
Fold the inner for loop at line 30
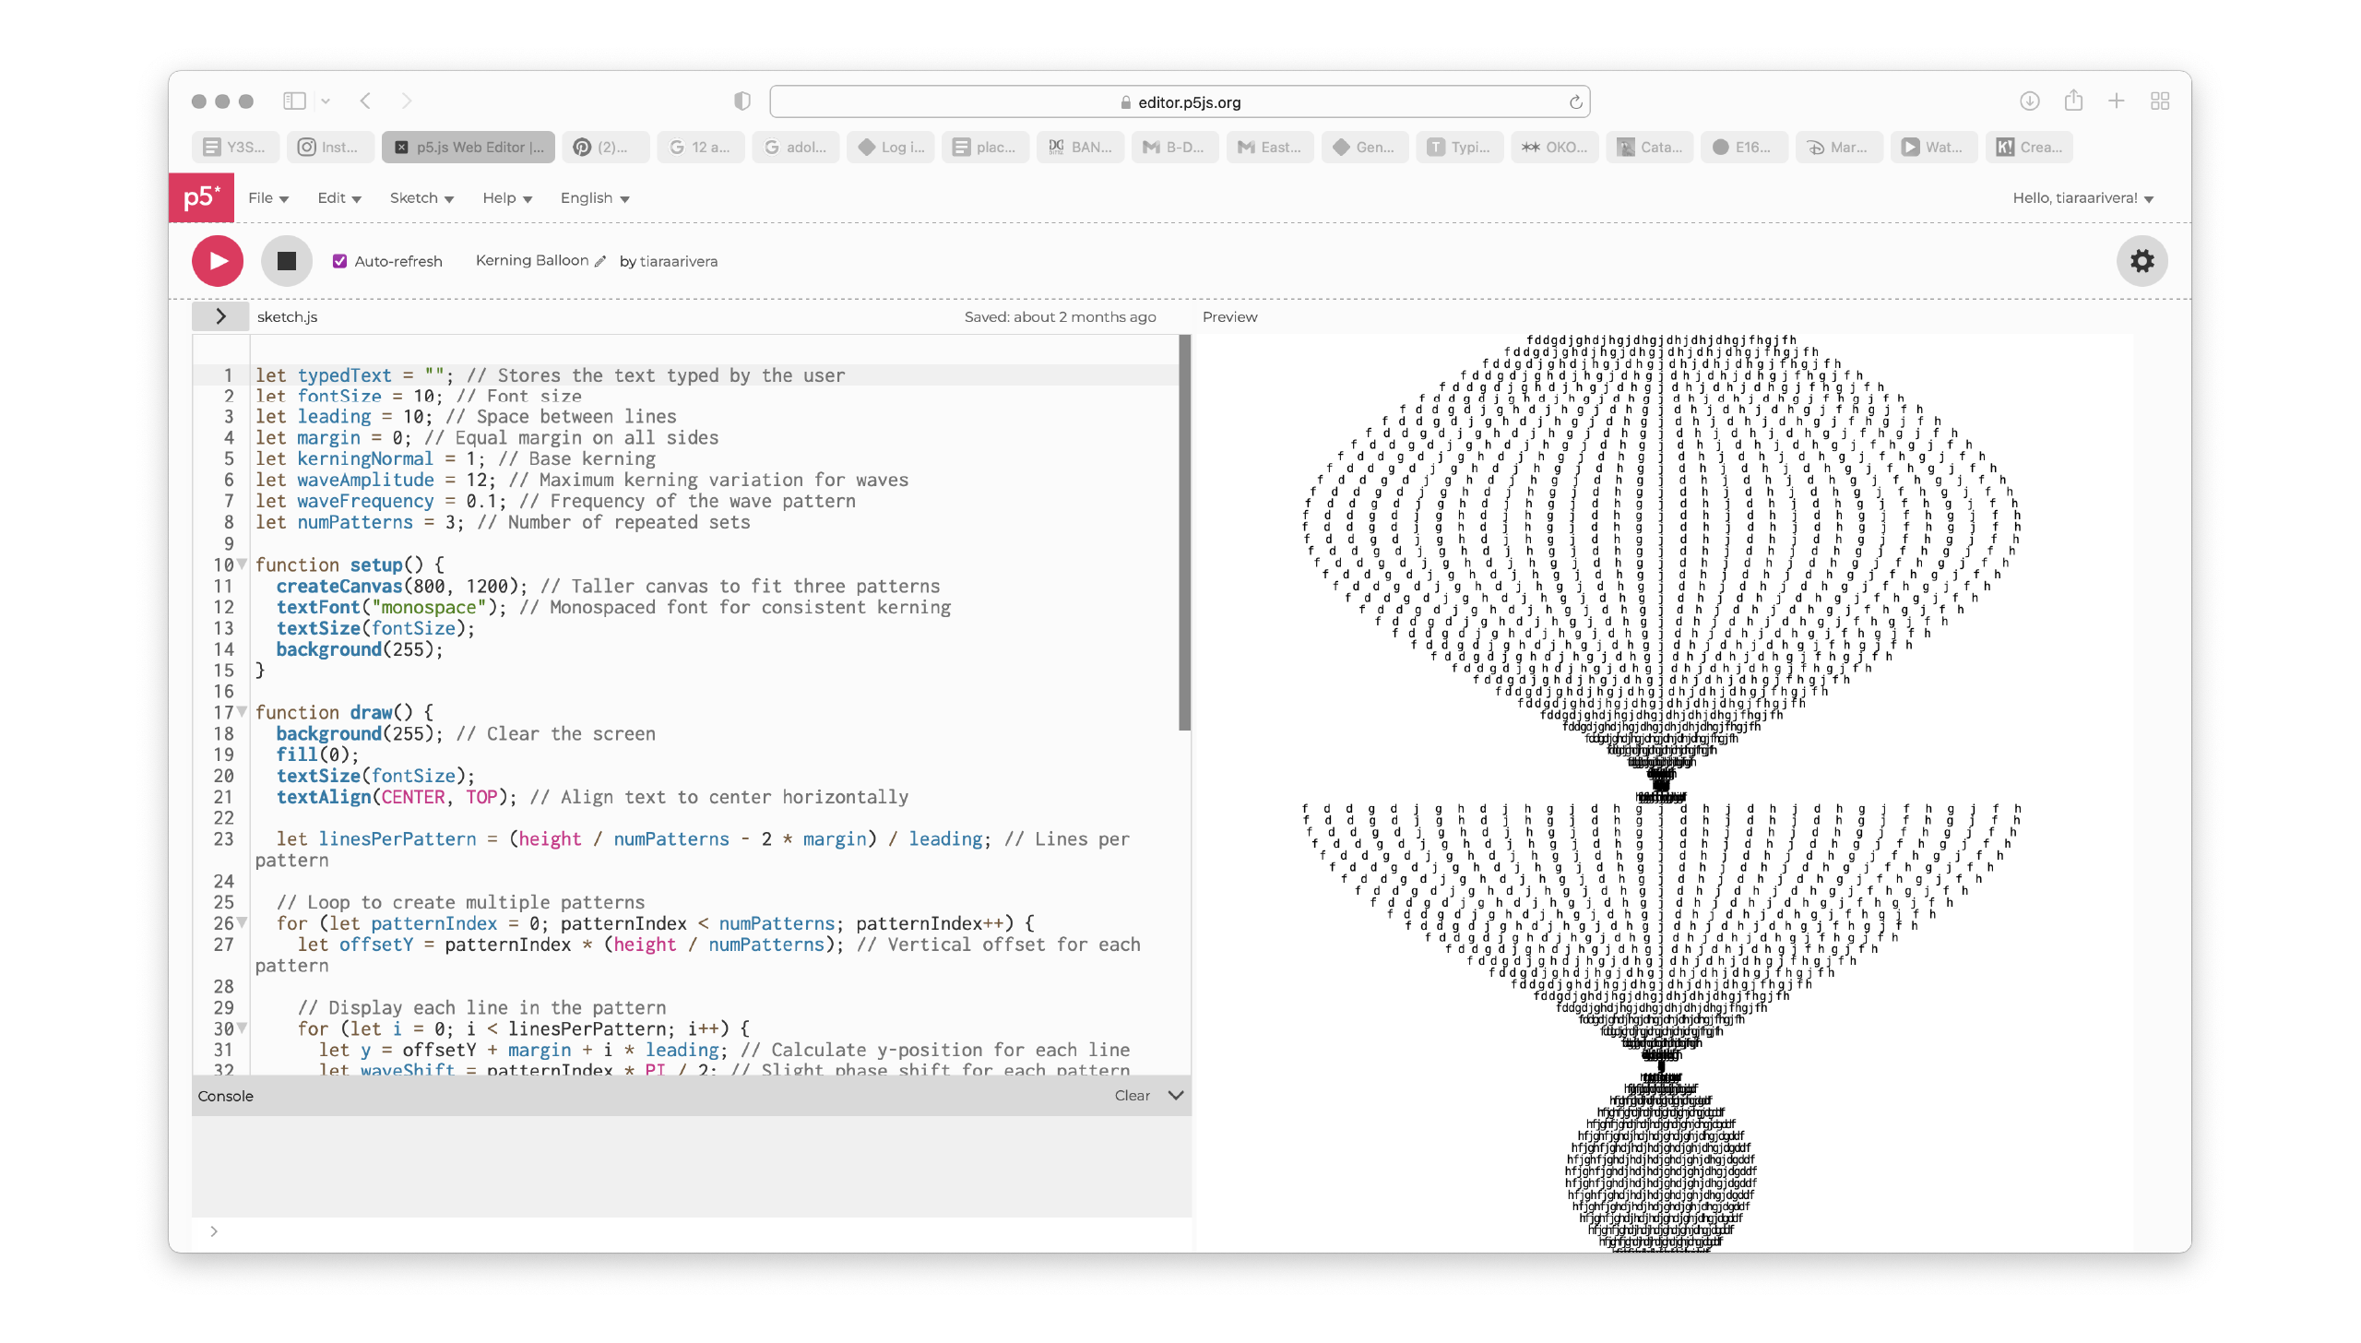[x=243, y=1028]
